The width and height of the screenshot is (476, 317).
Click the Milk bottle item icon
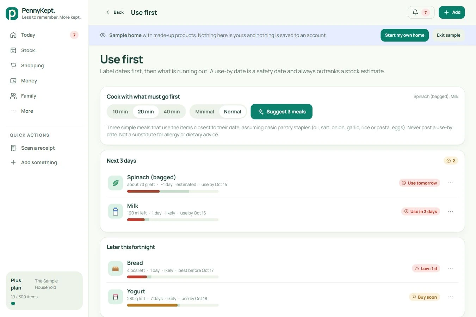(x=115, y=211)
